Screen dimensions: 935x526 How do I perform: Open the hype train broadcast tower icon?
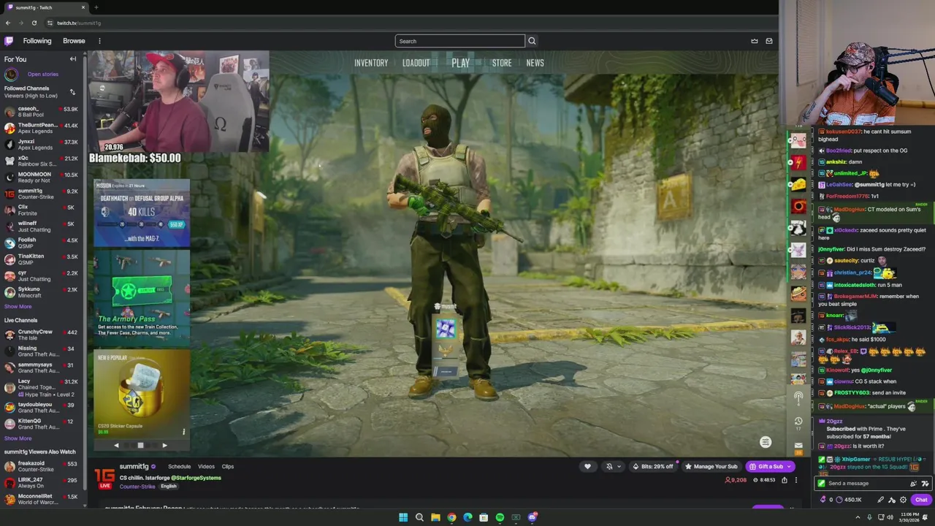(798, 397)
